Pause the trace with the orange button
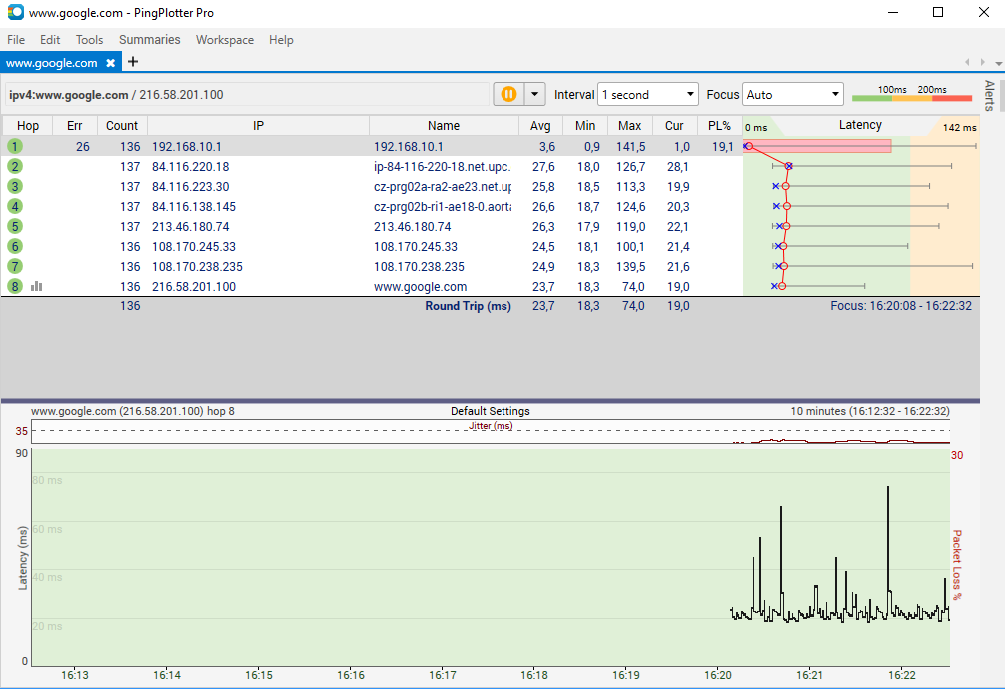Viewport: 1005px width, 689px height. pos(508,94)
